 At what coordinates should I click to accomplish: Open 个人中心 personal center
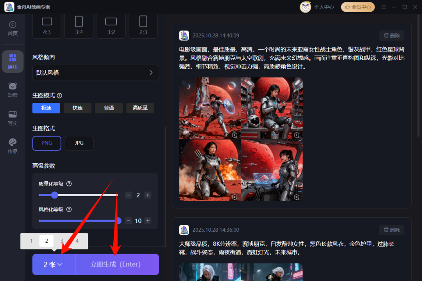324,7
